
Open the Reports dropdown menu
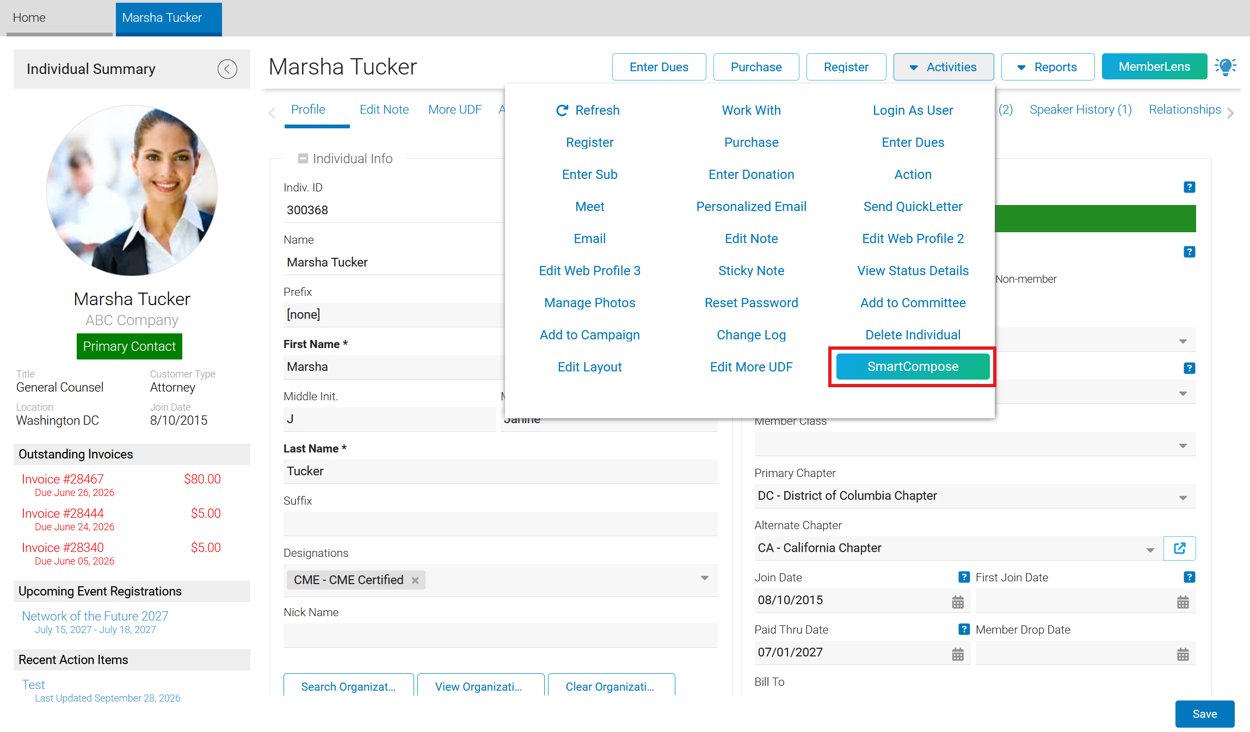1048,67
